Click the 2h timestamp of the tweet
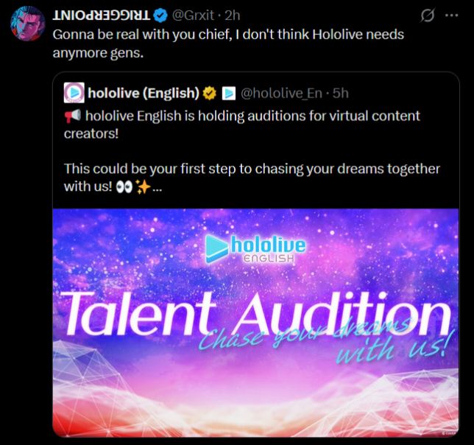Image resolution: width=474 pixels, height=445 pixels. pyautogui.click(x=232, y=15)
